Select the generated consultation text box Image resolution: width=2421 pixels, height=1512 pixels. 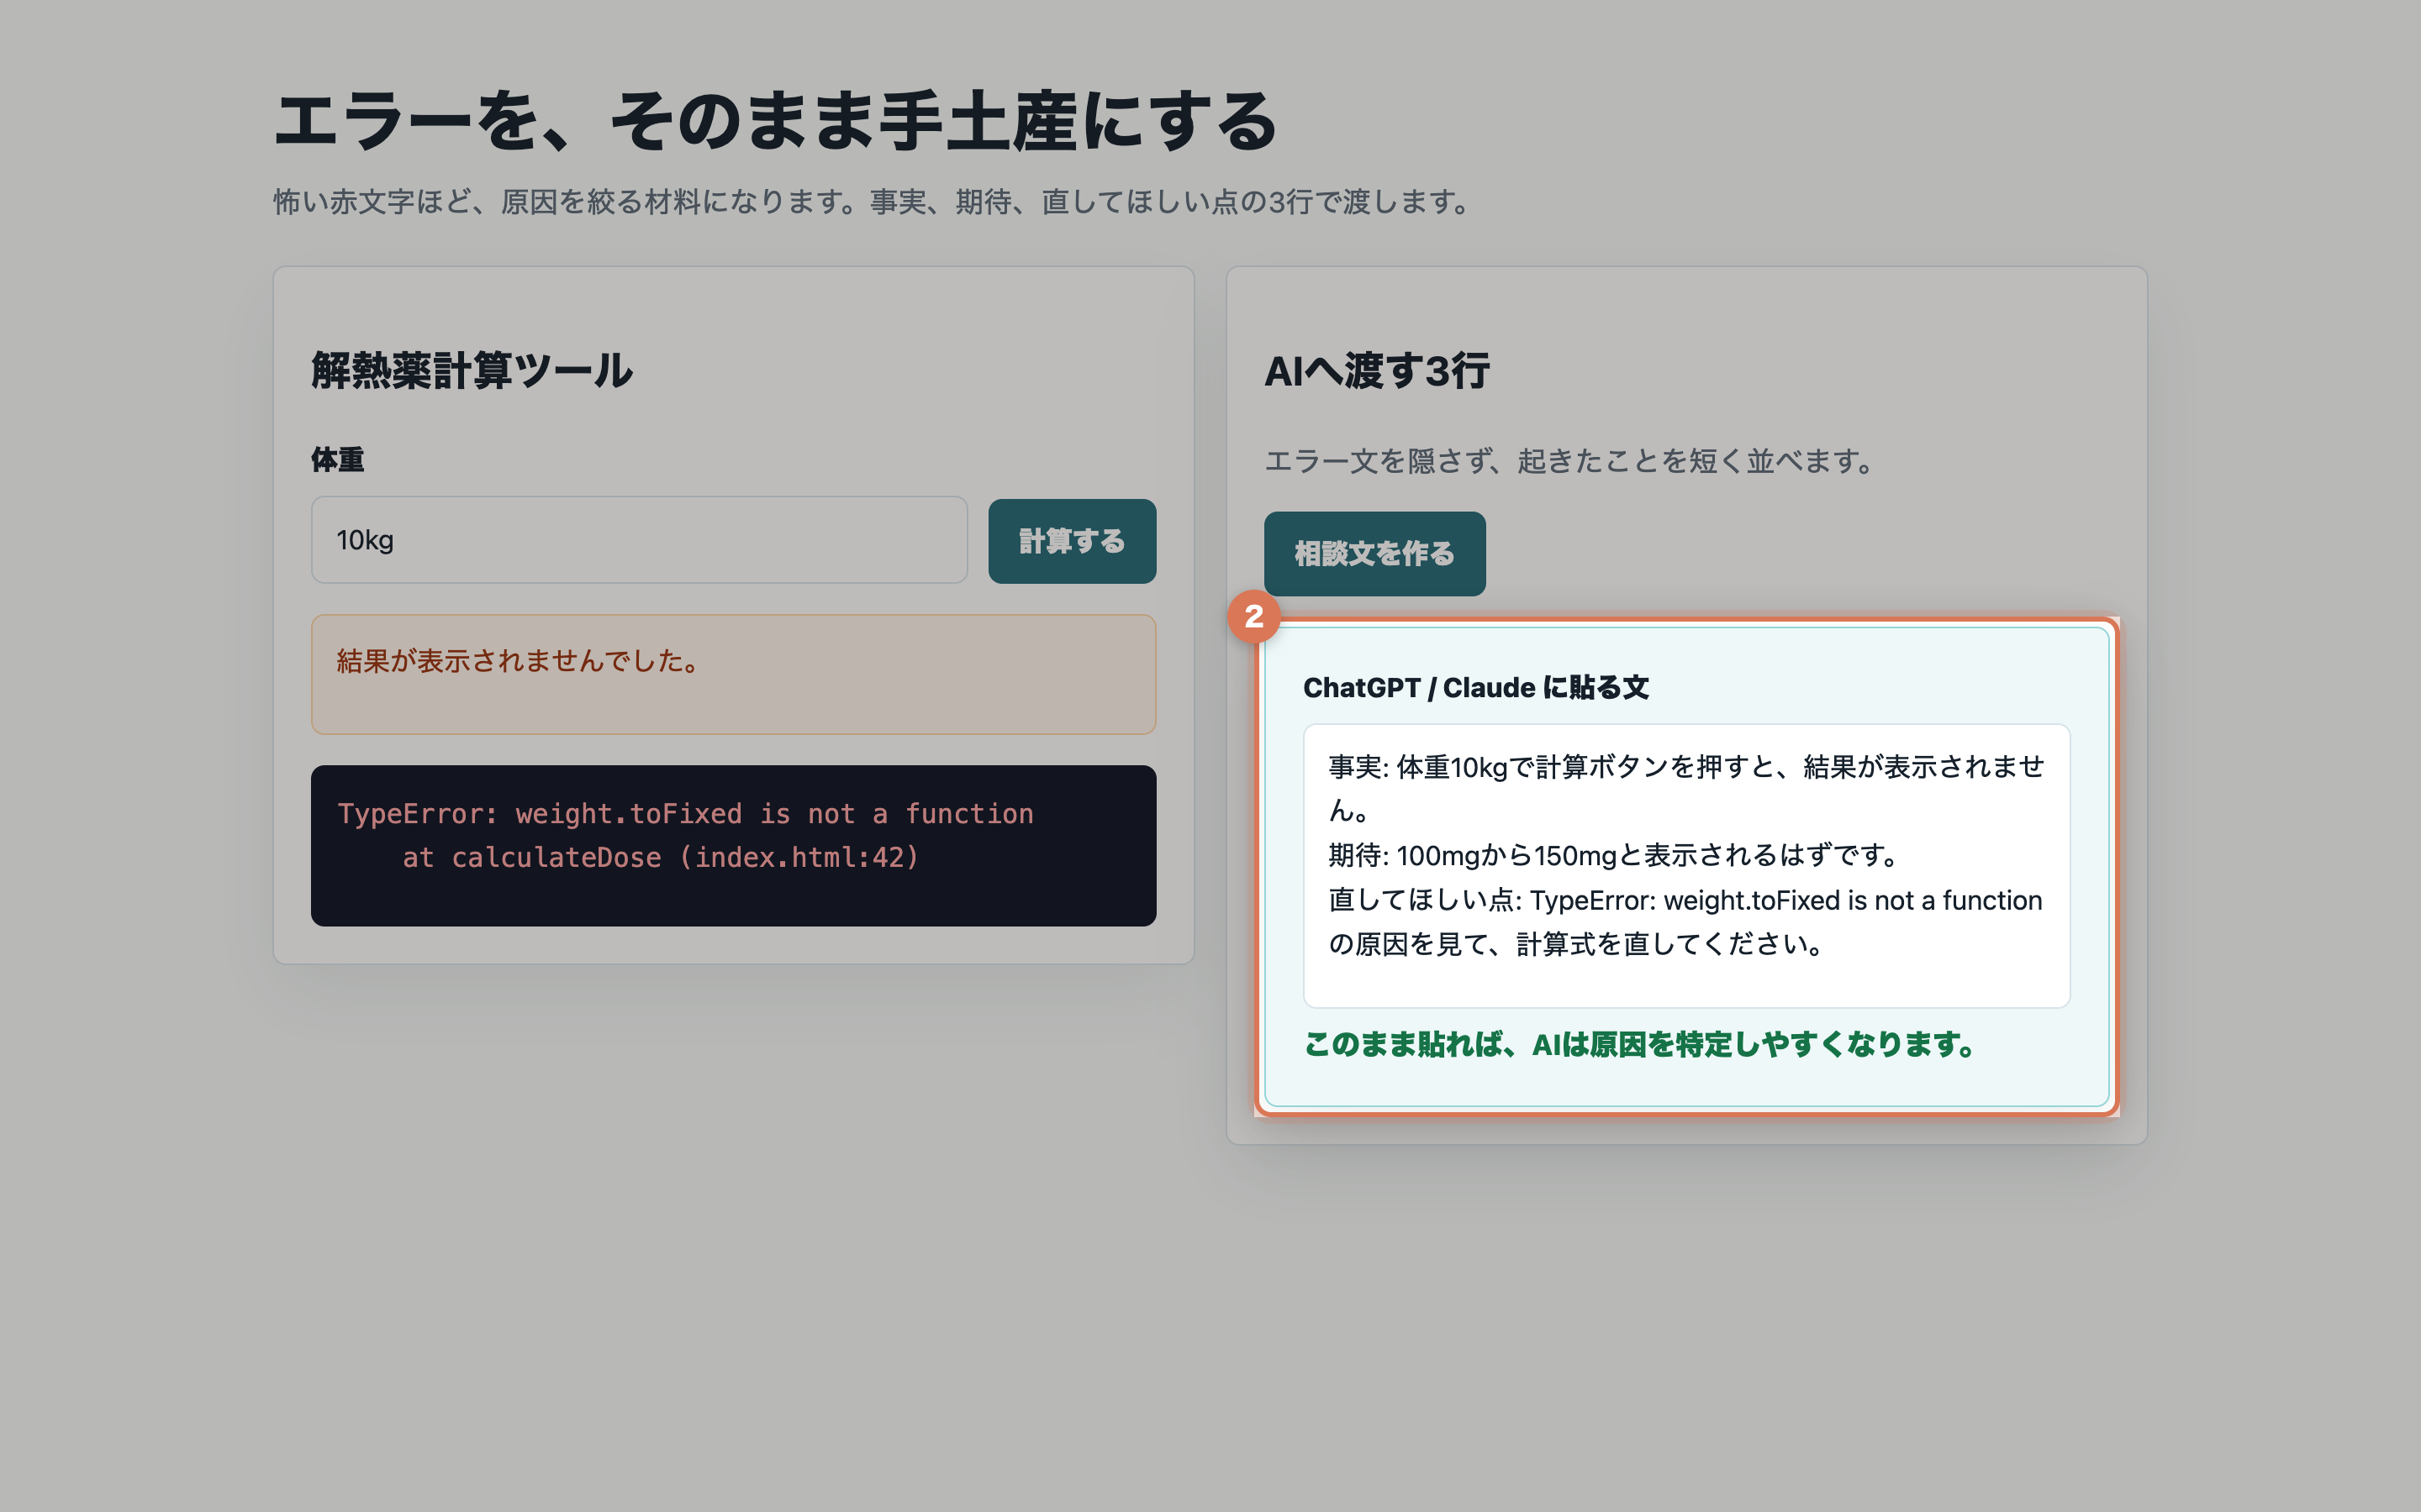click(1686, 866)
